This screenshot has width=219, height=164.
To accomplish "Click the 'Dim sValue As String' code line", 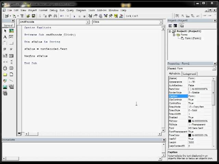I will coord(42,42).
